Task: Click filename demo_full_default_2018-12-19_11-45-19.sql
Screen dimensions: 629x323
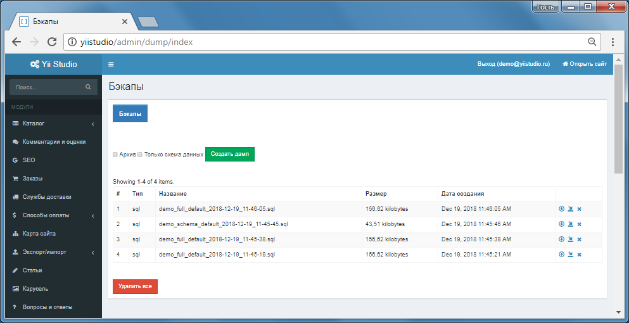Action: point(217,255)
